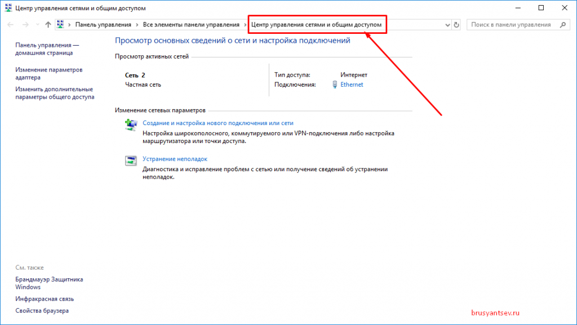Click the Back navigation arrow
This screenshot has height=325, width=577.
pyautogui.click(x=10, y=25)
